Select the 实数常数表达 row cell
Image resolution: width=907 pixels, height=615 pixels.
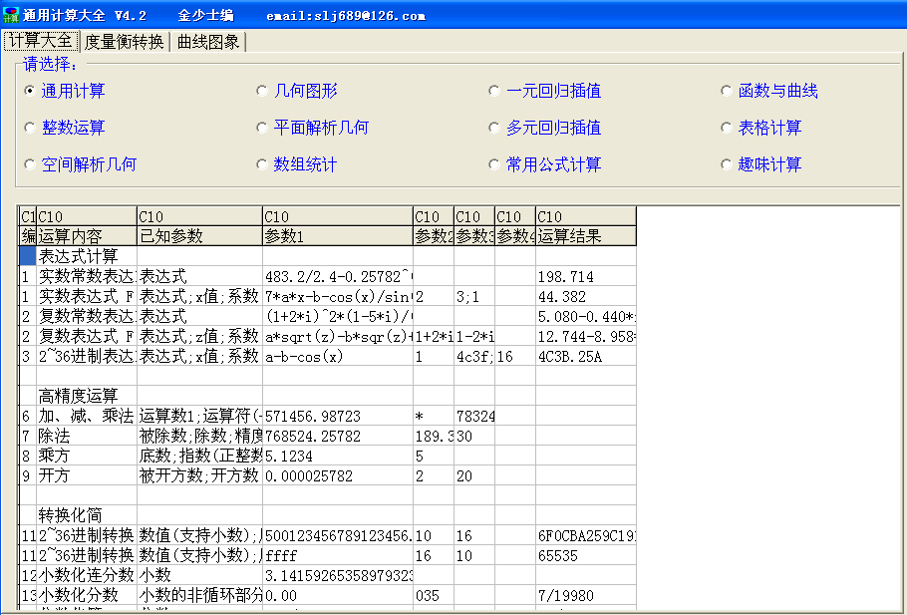click(87, 276)
